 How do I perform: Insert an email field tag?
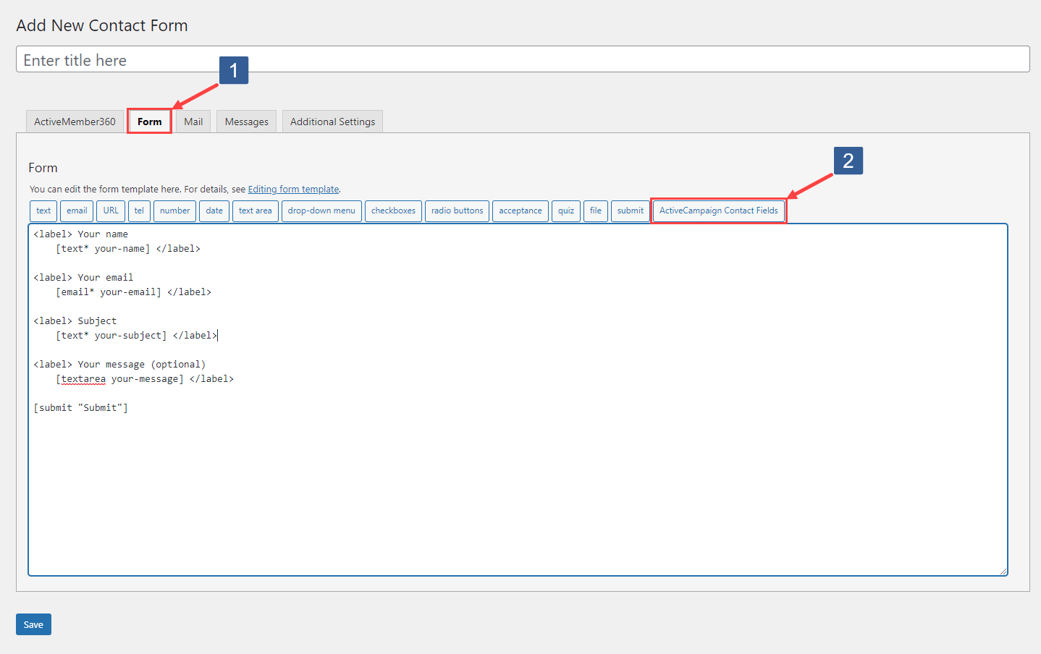(x=76, y=211)
